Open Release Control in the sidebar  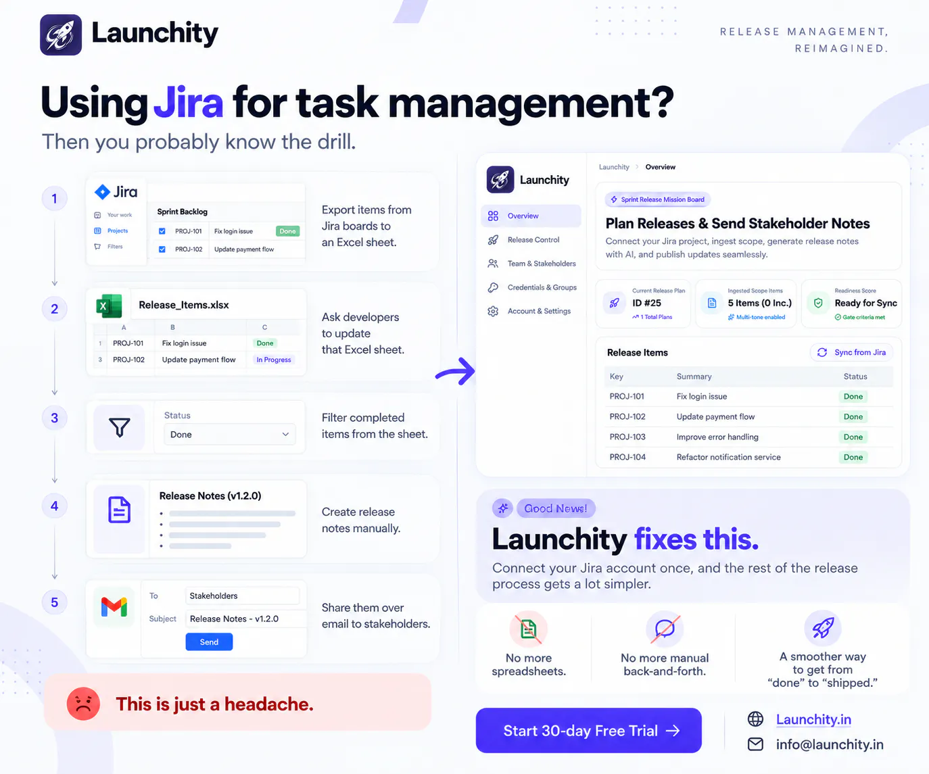(x=531, y=240)
